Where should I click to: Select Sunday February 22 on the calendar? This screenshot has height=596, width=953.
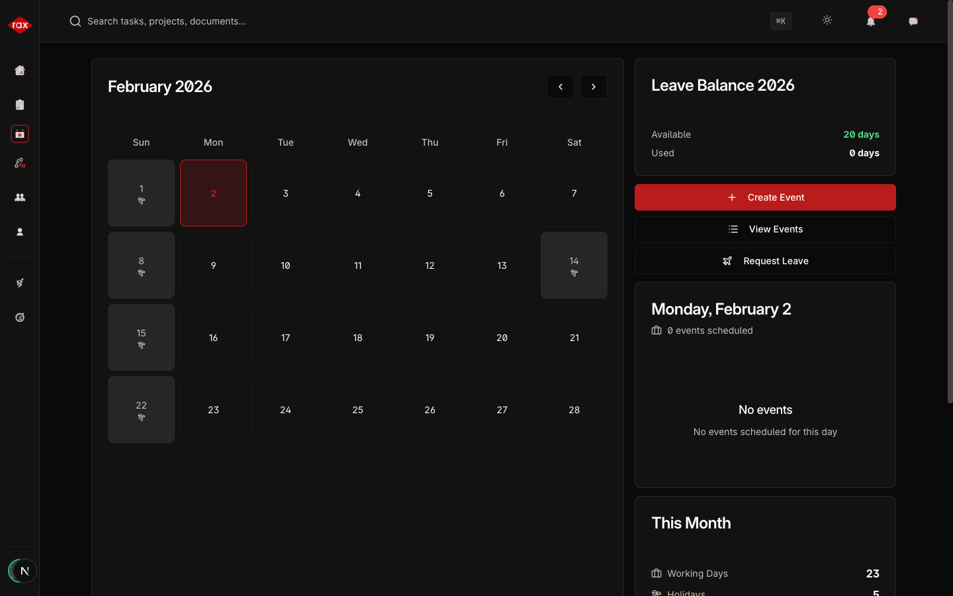(x=141, y=409)
